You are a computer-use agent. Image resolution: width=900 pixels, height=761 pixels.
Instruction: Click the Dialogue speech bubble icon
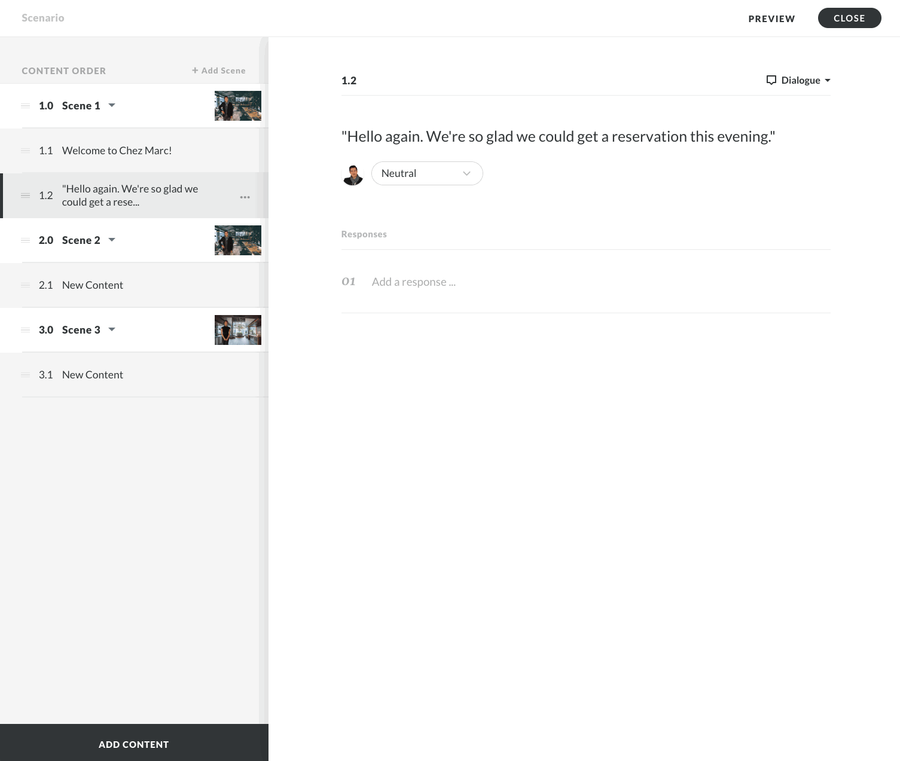(771, 80)
